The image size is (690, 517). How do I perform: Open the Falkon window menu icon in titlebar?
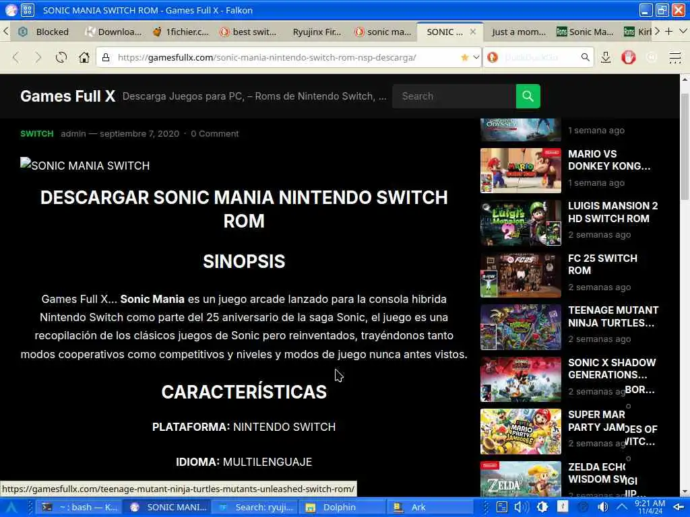pyautogui.click(x=11, y=9)
